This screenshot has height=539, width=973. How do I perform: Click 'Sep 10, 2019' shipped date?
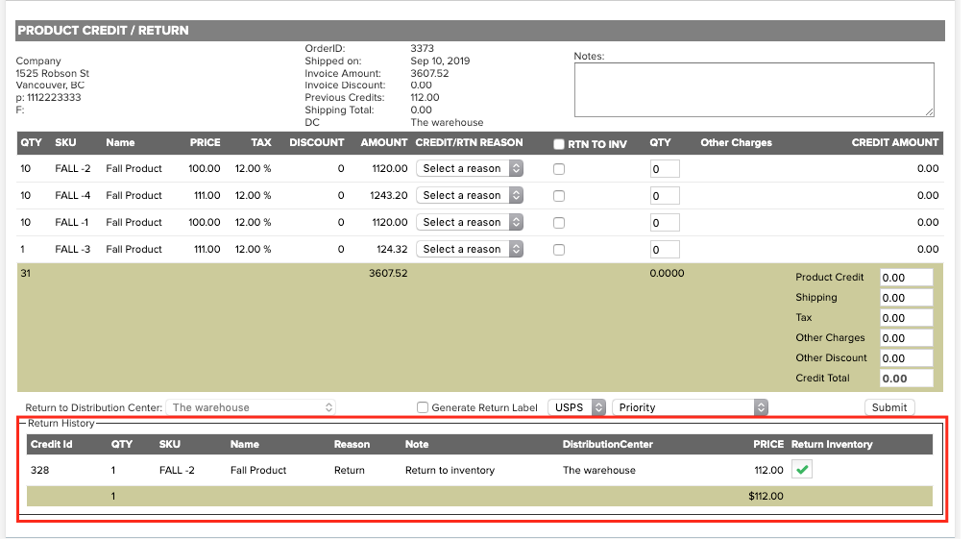click(440, 61)
